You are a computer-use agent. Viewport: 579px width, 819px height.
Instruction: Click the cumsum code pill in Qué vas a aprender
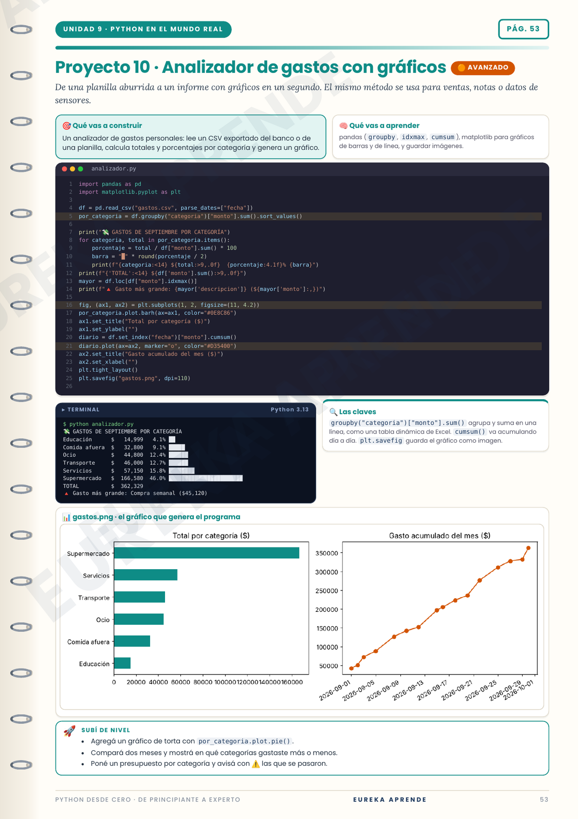[x=443, y=137]
